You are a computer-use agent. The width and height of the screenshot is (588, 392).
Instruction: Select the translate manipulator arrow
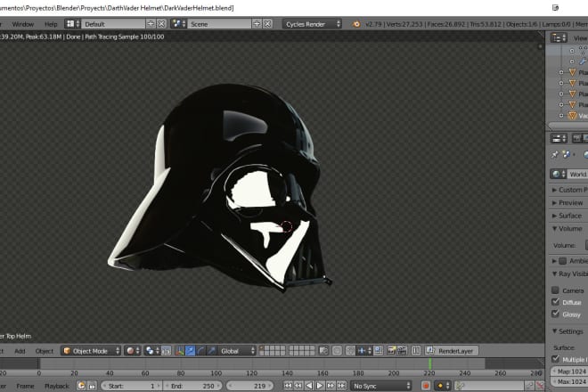click(190, 351)
